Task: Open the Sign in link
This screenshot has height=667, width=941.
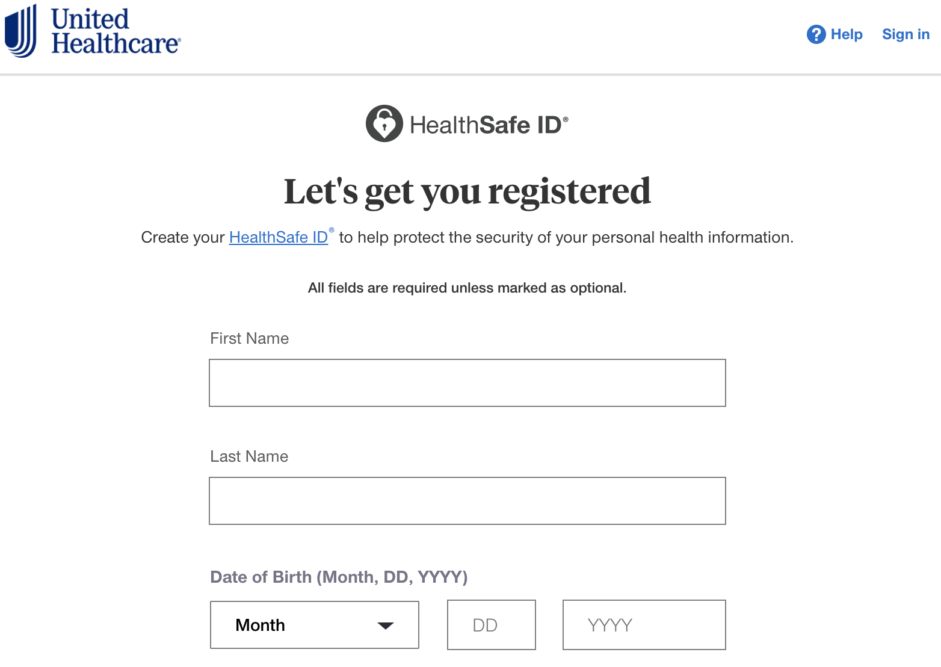Action: 906,34
